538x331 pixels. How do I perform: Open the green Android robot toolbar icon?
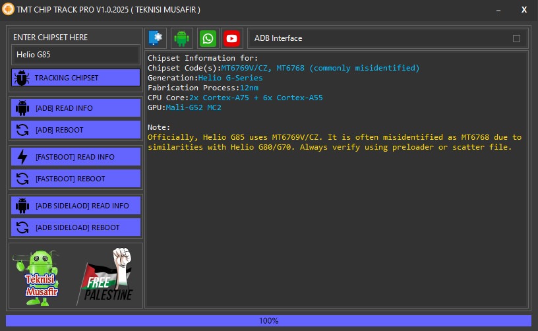pos(181,38)
